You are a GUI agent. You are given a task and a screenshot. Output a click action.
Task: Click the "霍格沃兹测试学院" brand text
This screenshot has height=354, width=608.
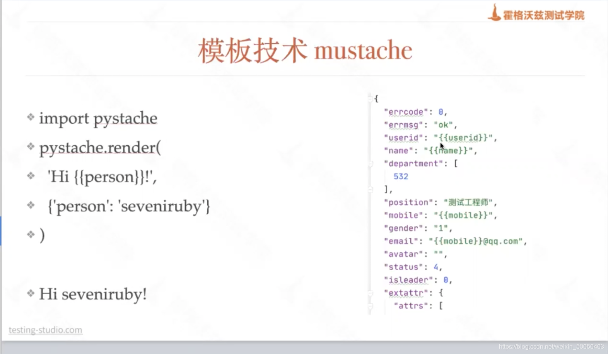[x=544, y=15]
